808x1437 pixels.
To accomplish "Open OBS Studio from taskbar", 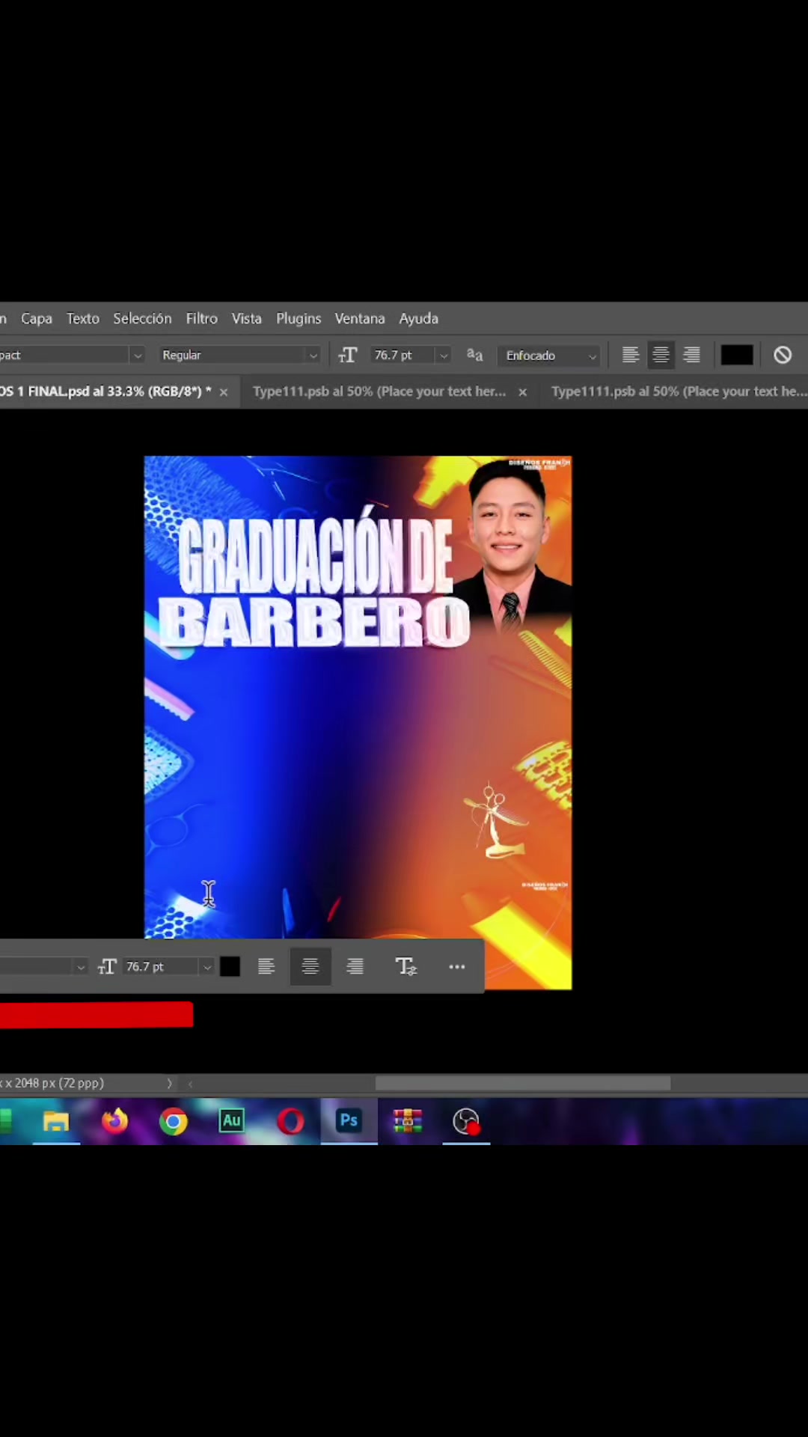I will [x=466, y=1121].
